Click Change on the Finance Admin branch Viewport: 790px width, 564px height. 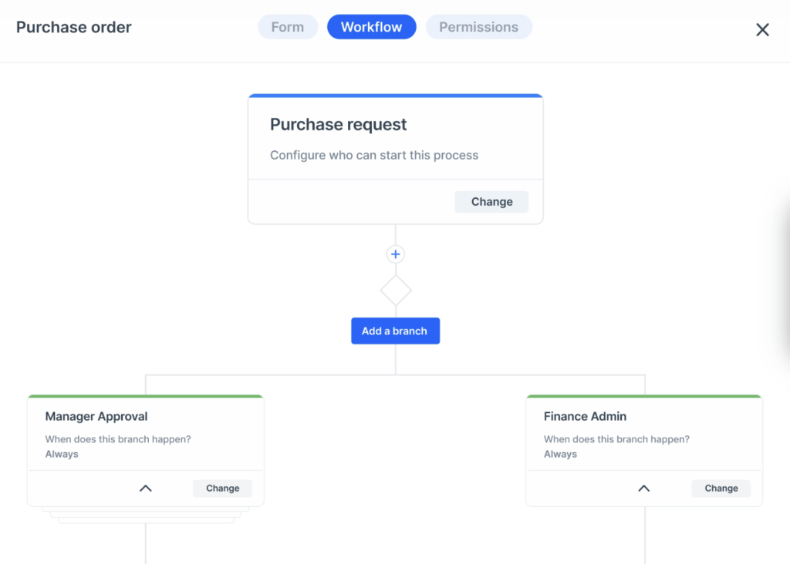coord(721,488)
